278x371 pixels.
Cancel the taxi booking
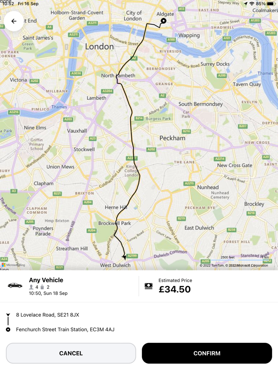71,353
